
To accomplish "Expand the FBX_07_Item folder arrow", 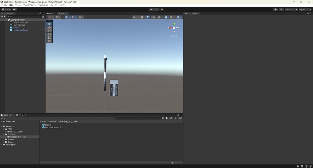I will pos(6,132).
